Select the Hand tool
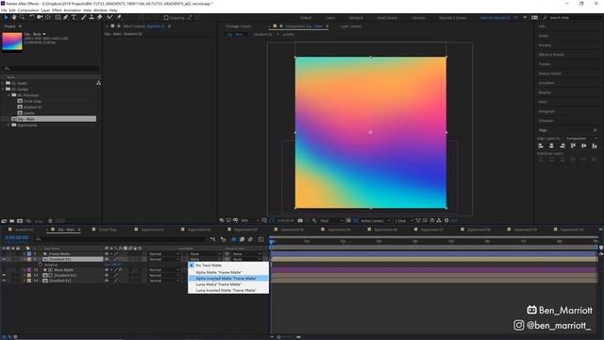The height and width of the screenshot is (340, 604). click(x=14, y=17)
